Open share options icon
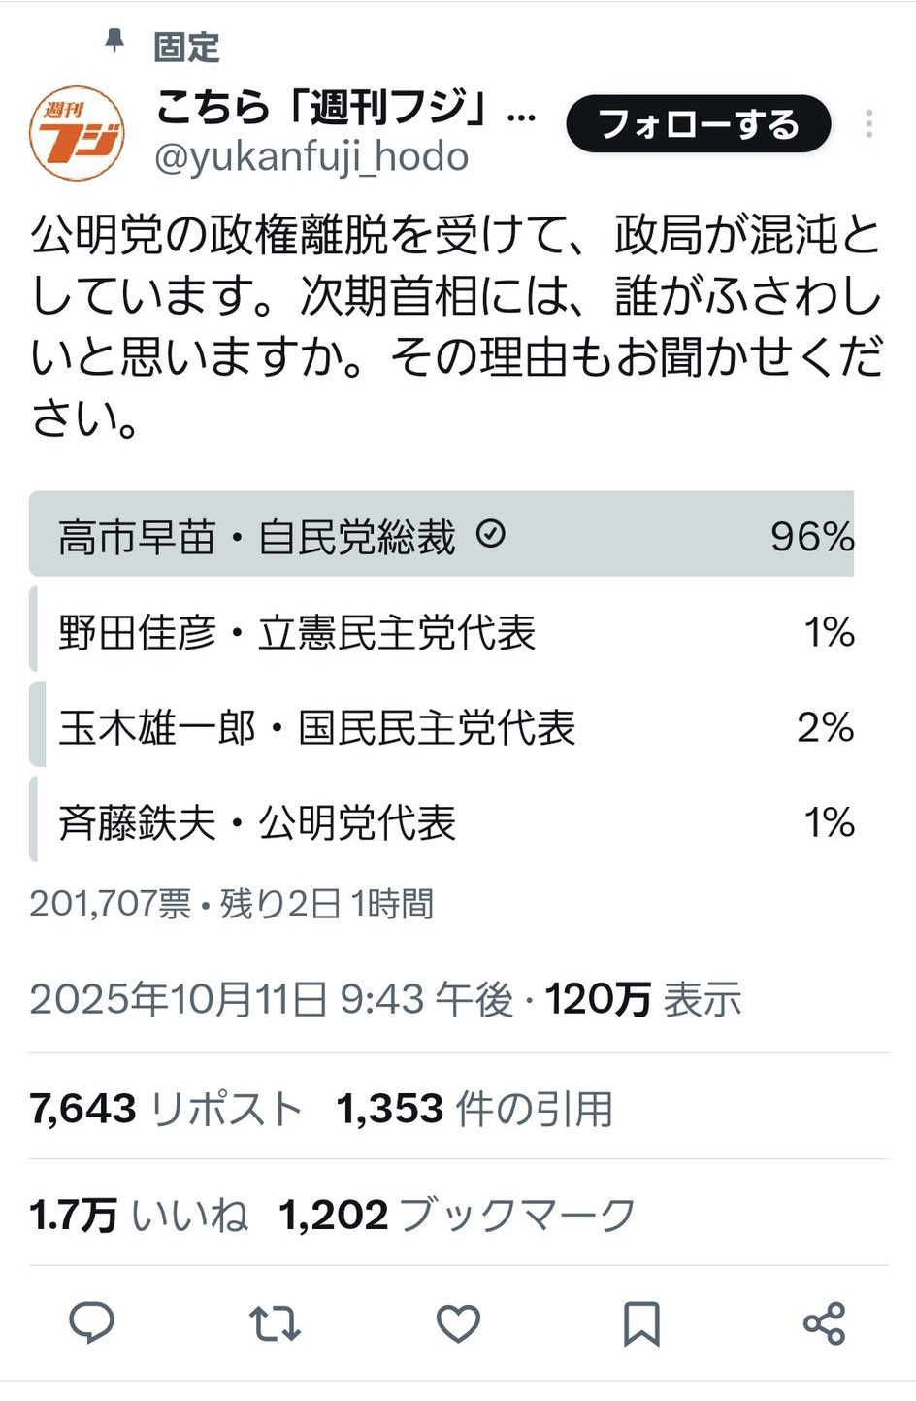Viewport: 916px width, 1401px height. tap(825, 1323)
